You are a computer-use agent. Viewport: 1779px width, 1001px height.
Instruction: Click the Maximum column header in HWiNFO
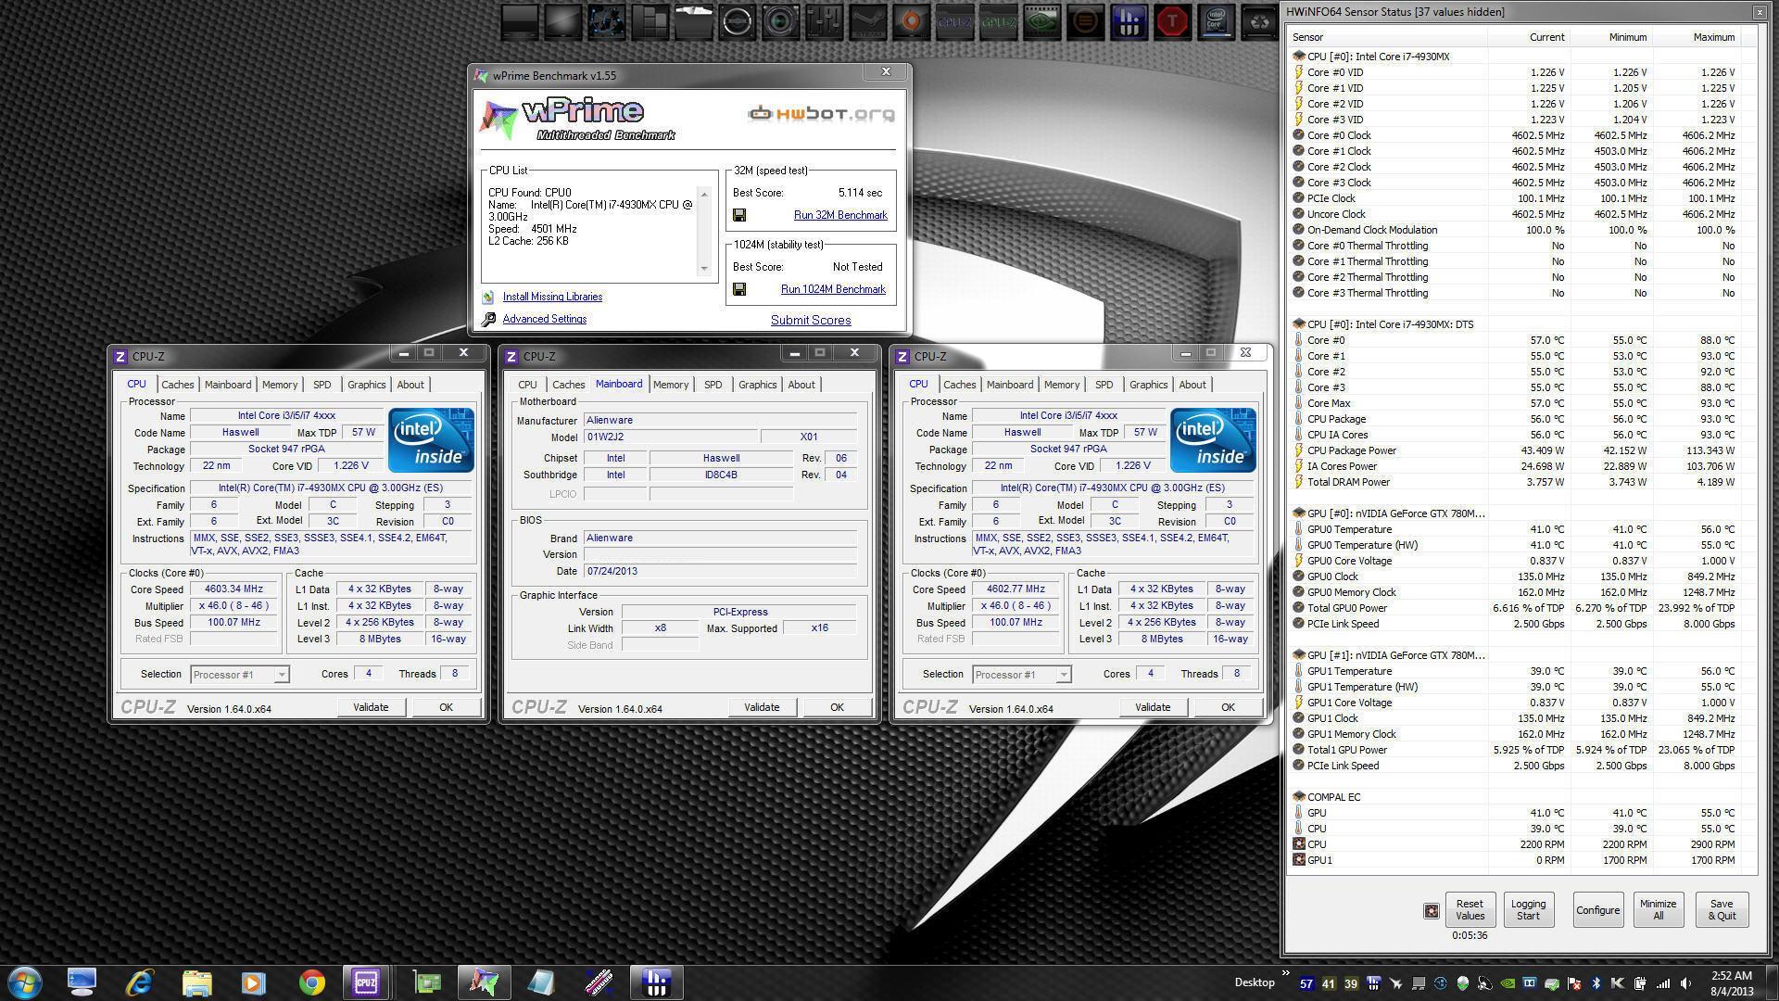1697,37
